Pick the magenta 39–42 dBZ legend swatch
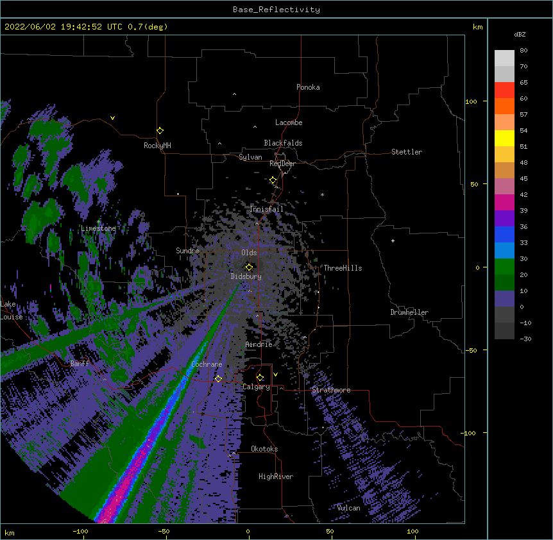The width and height of the screenshot is (553, 540). click(504, 202)
